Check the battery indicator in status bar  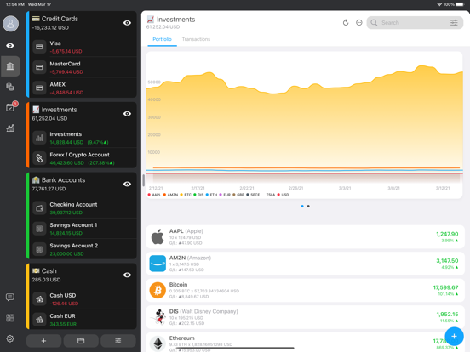[460, 4]
